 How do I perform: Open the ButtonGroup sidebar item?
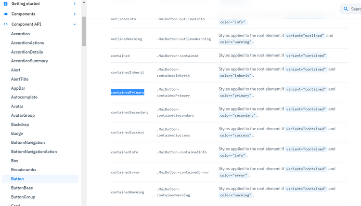point(23,197)
